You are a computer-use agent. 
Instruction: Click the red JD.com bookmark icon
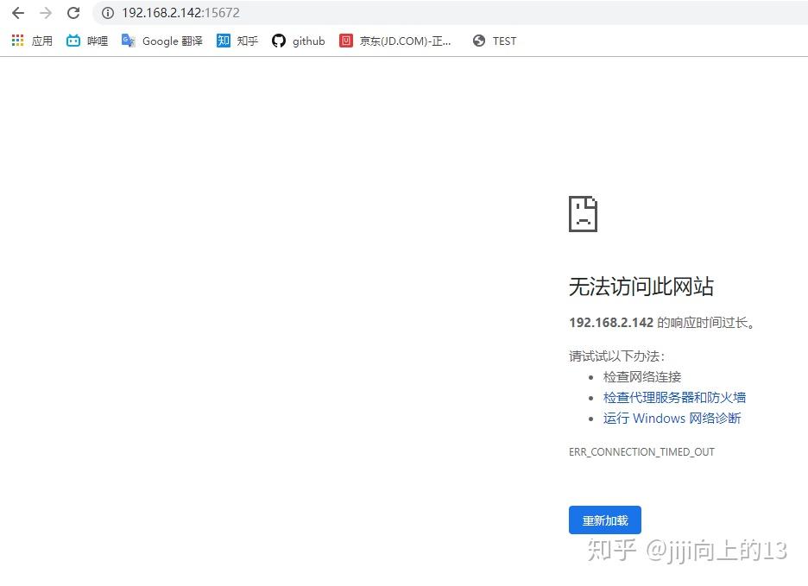tap(345, 41)
